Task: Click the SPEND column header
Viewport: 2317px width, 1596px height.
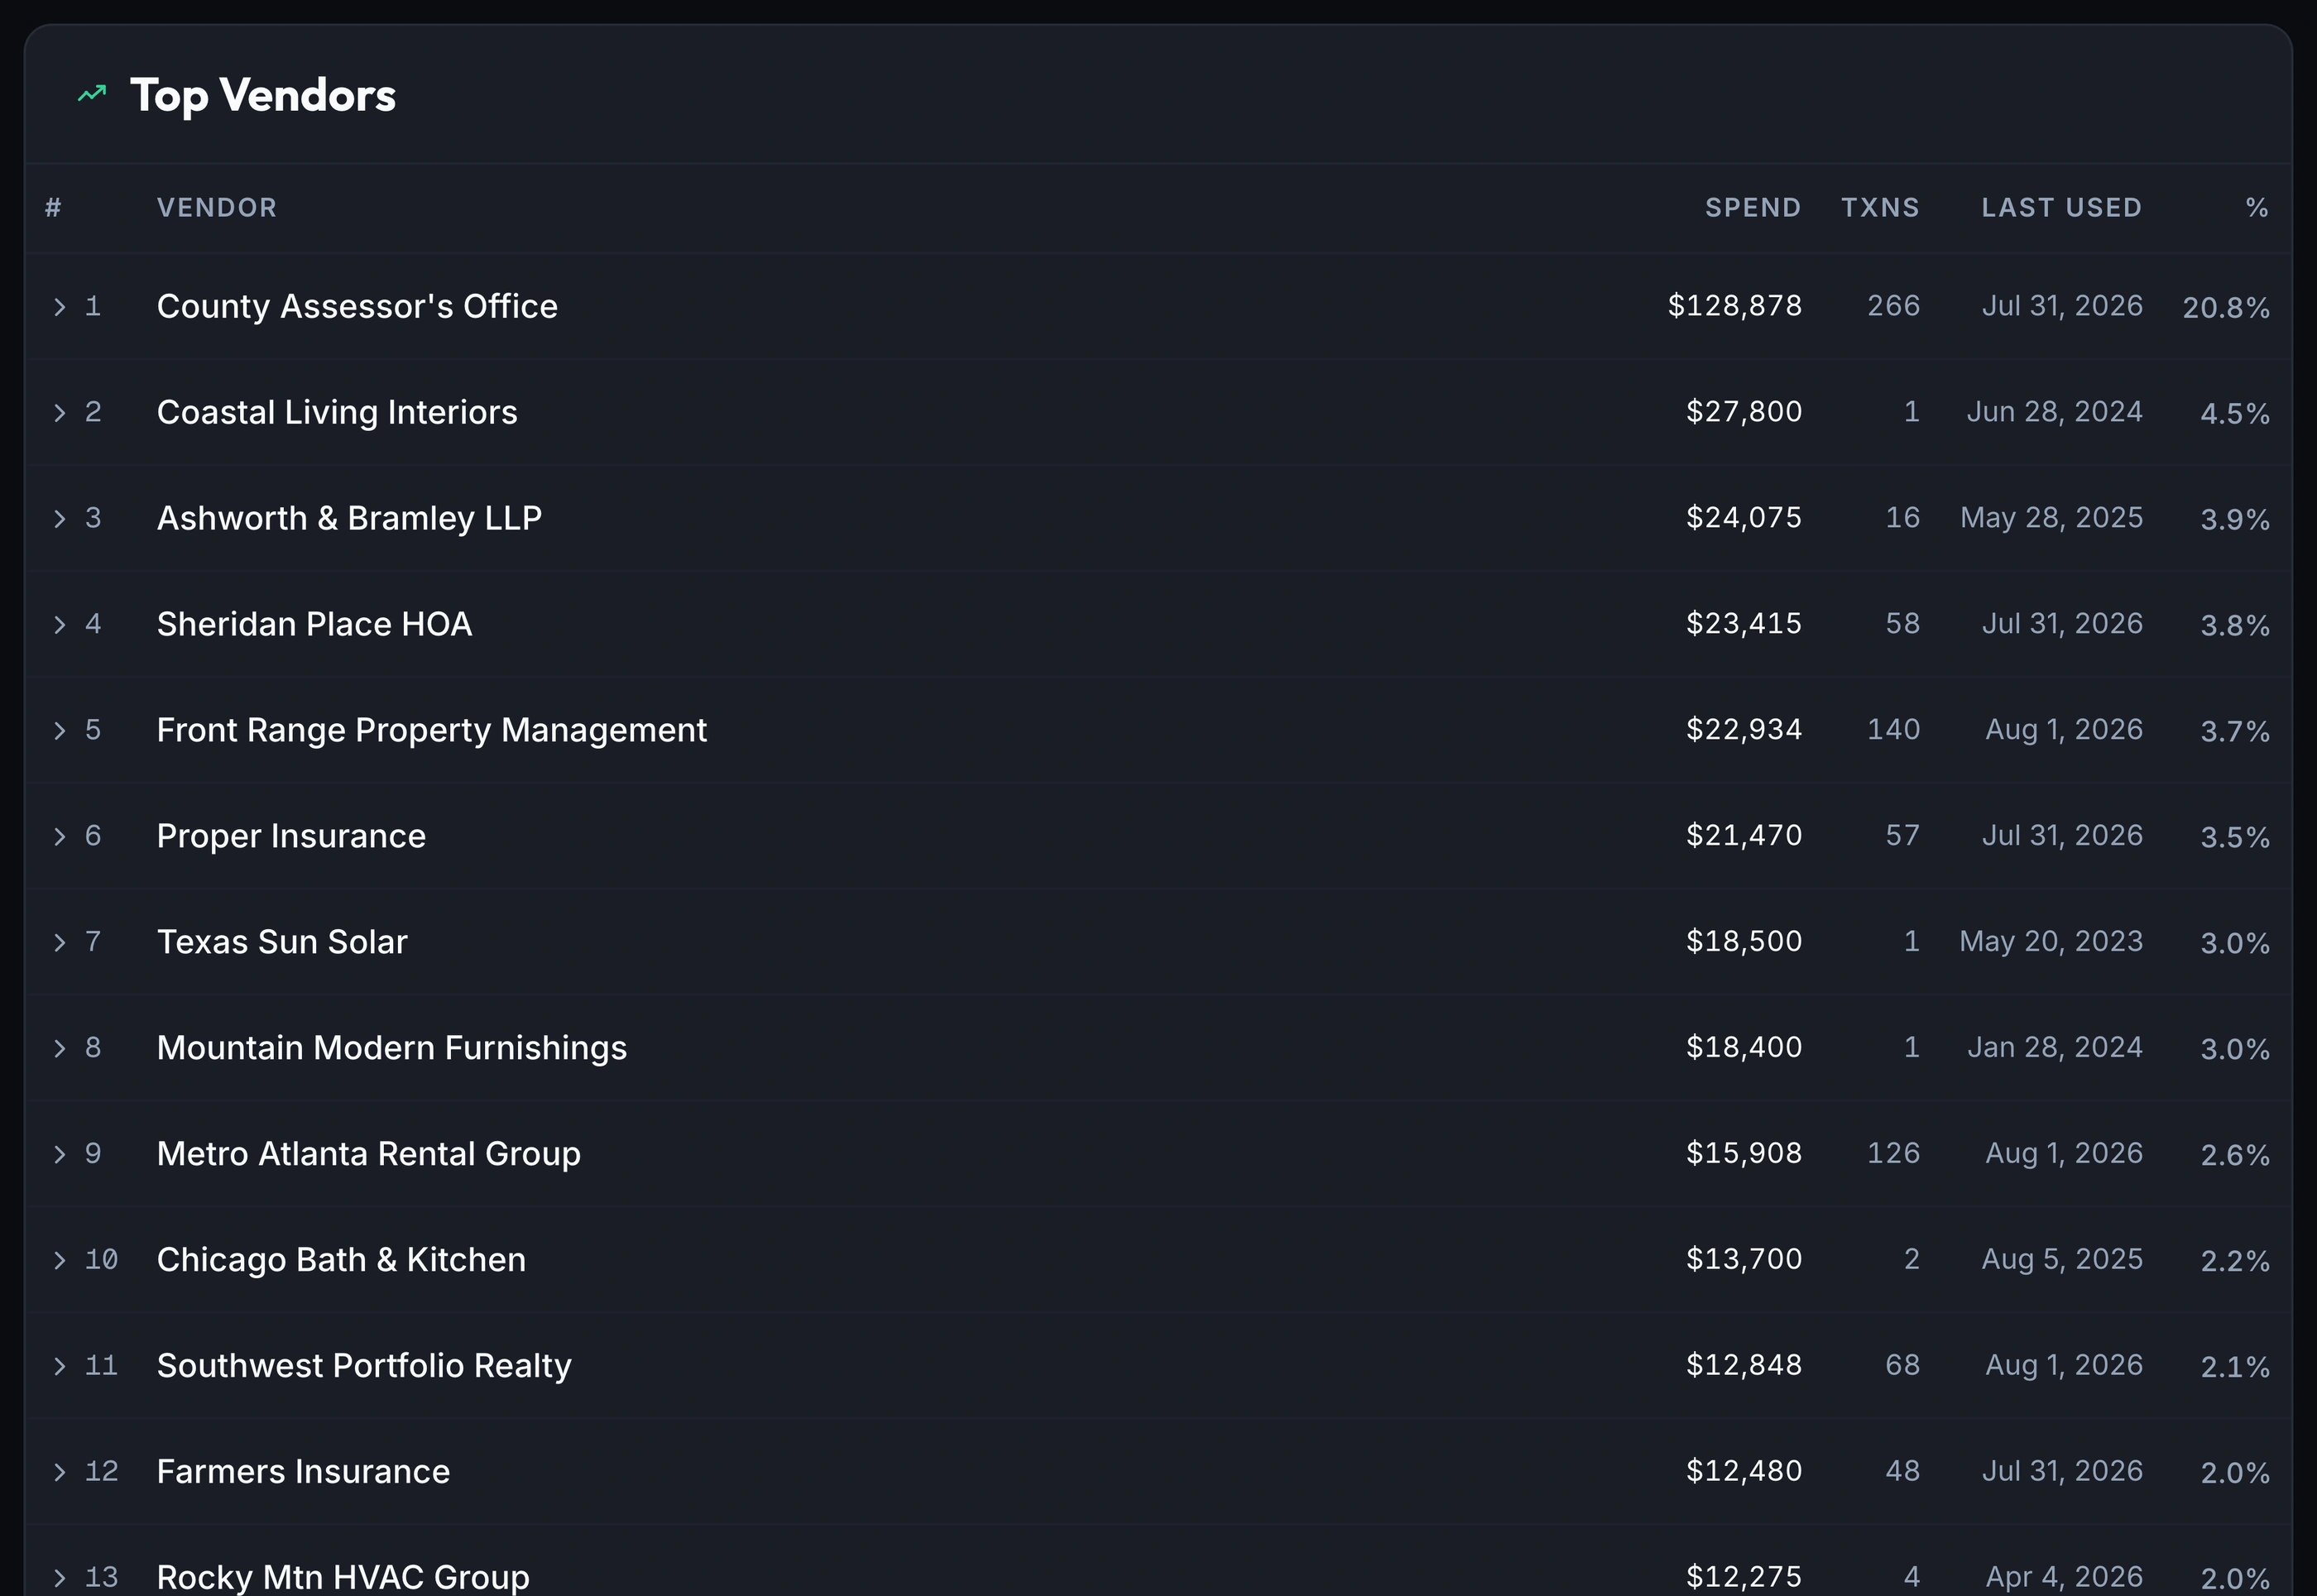Action: point(1753,208)
